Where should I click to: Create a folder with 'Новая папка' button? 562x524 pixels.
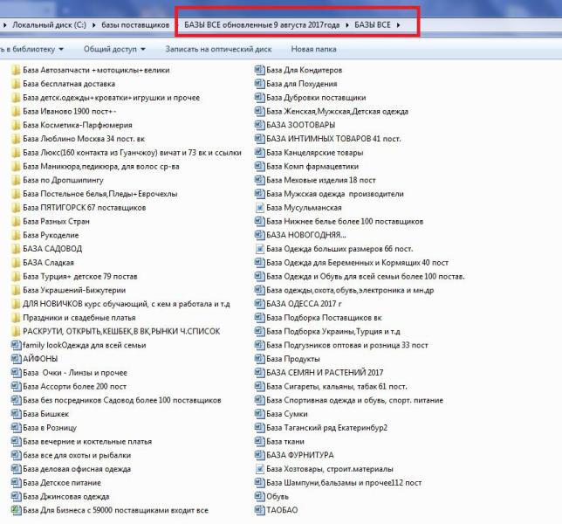click(313, 49)
